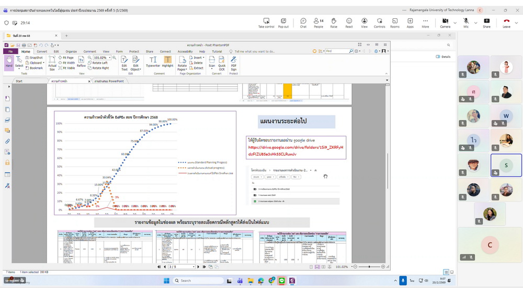Open the Protect ribbon tab
The width and height of the screenshot is (523, 294).
coord(134,52)
